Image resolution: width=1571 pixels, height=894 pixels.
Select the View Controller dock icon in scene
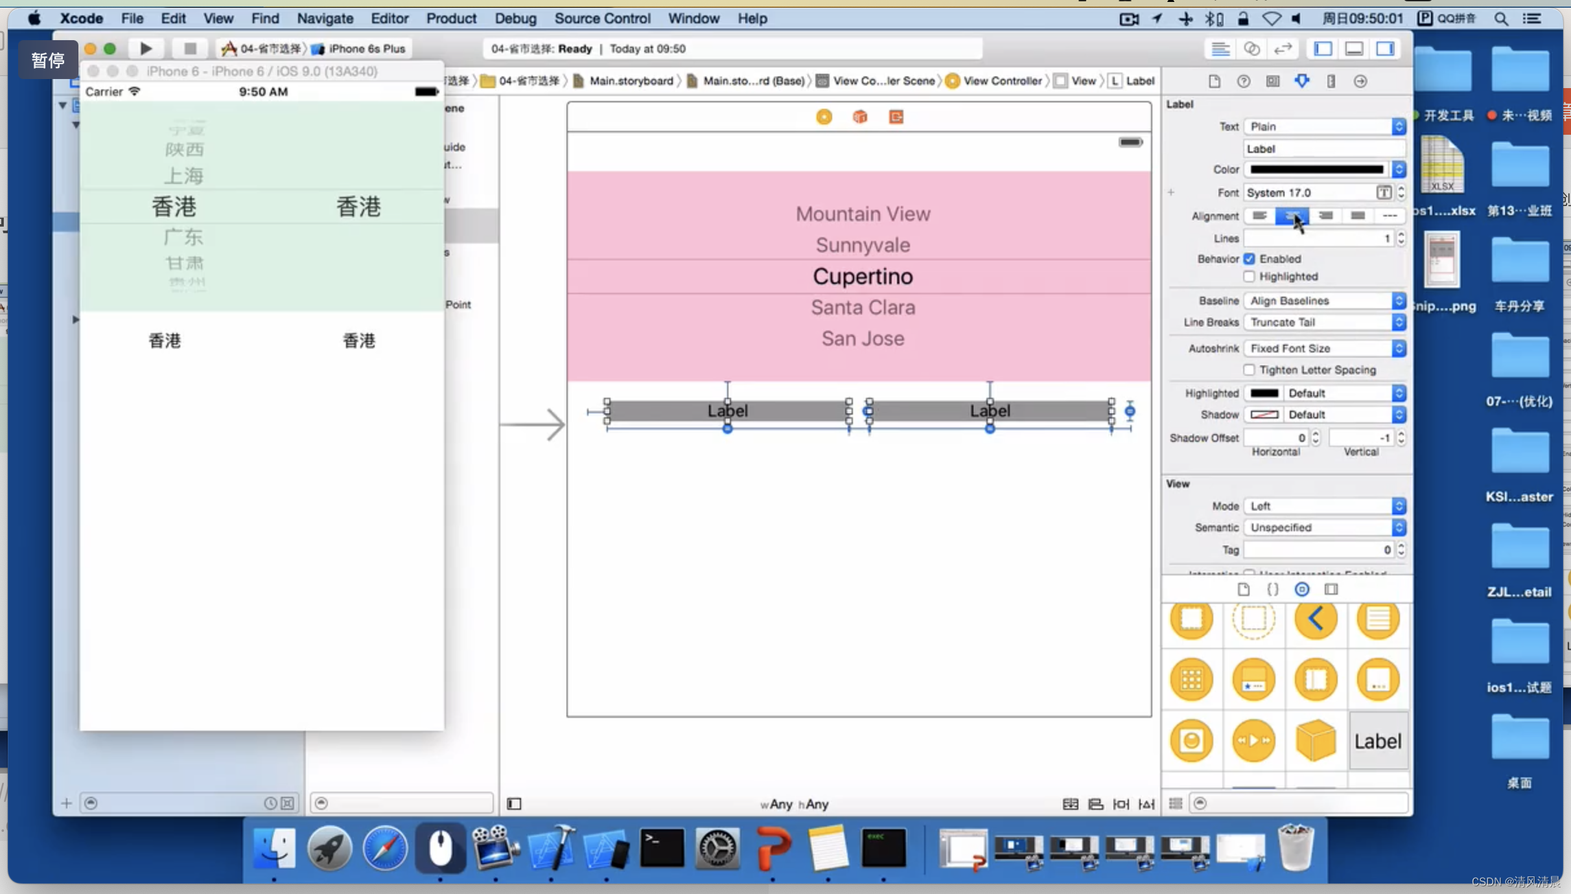[x=824, y=117]
